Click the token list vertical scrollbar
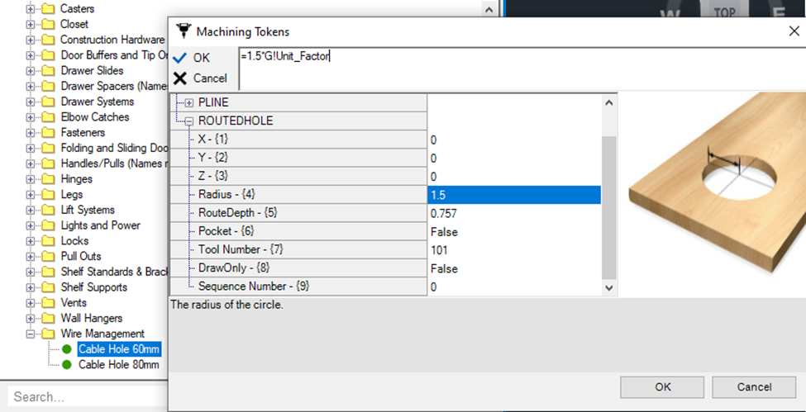The width and height of the screenshot is (806, 412). (609, 206)
